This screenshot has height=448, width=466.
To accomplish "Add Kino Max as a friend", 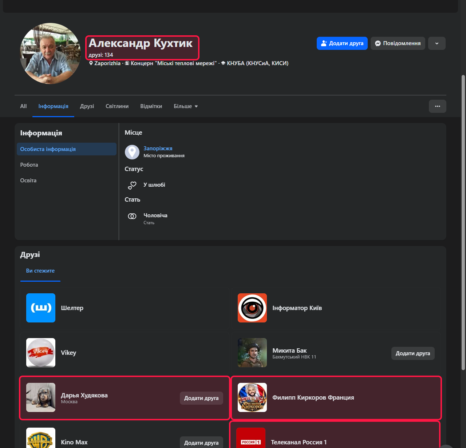I will pos(201,442).
